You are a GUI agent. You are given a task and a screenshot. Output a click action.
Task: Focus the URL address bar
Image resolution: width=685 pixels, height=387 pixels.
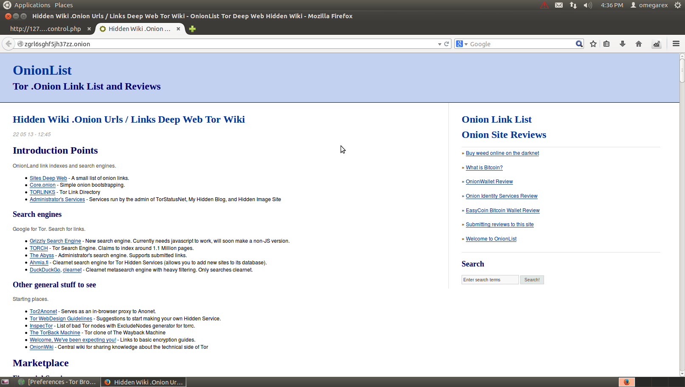pos(229,44)
